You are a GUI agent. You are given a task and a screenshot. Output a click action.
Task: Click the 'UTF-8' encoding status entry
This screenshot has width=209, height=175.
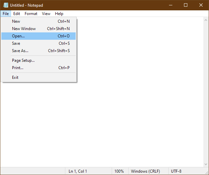[x=176, y=171]
